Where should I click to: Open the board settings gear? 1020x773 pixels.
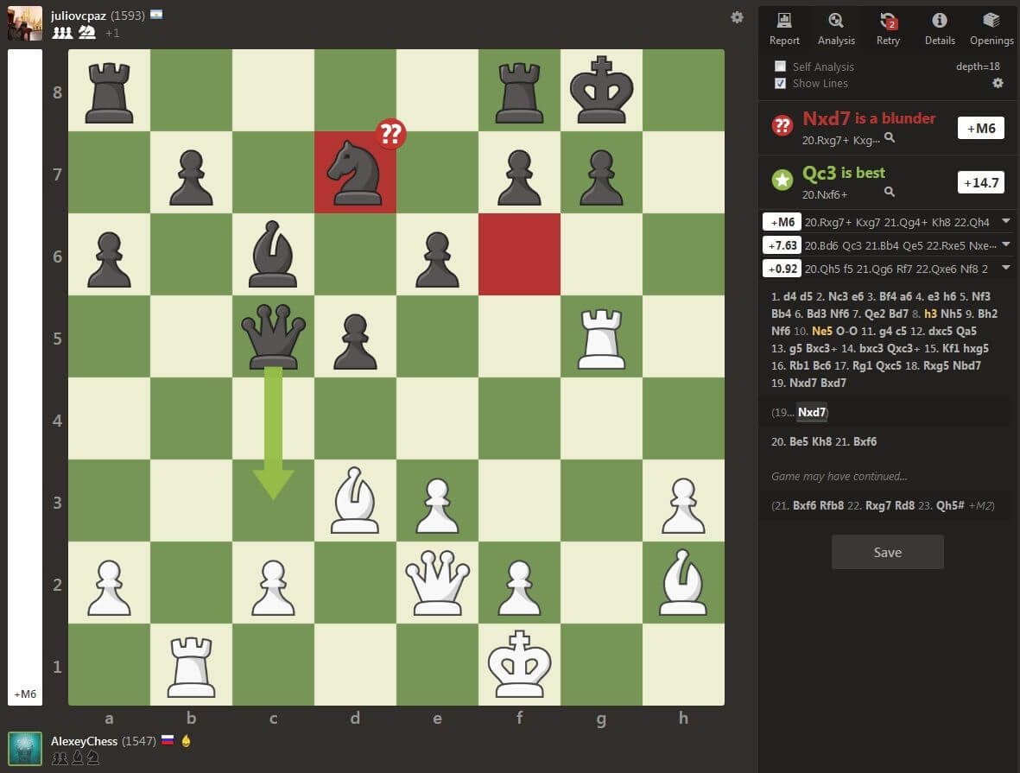[738, 17]
